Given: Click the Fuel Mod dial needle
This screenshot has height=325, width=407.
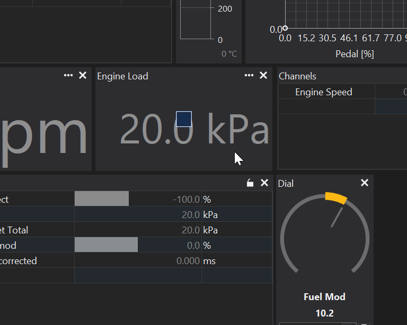Looking at the screenshot, I should pos(337,218).
